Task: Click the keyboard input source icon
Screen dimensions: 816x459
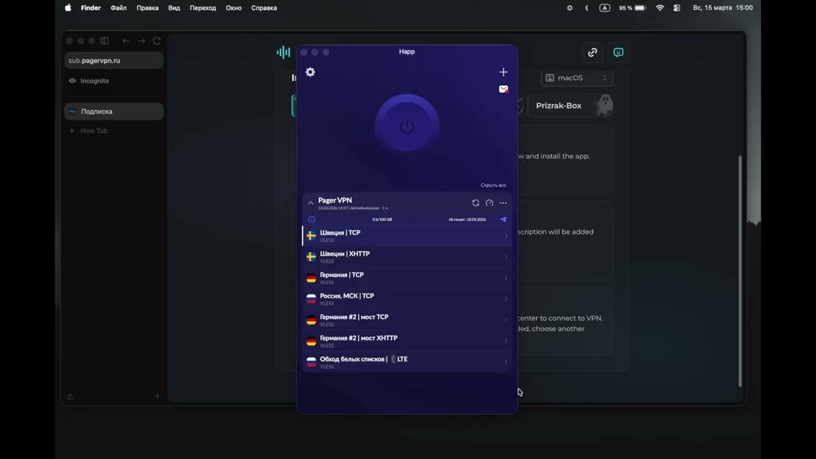Action: (605, 8)
